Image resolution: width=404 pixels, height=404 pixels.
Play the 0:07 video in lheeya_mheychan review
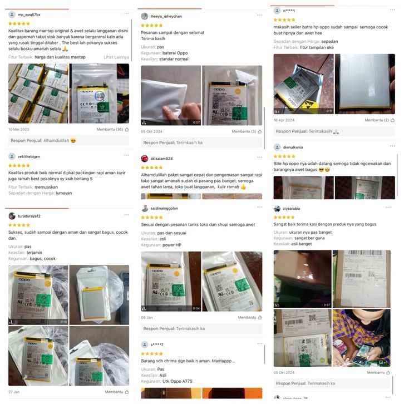pyautogui.click(x=171, y=95)
